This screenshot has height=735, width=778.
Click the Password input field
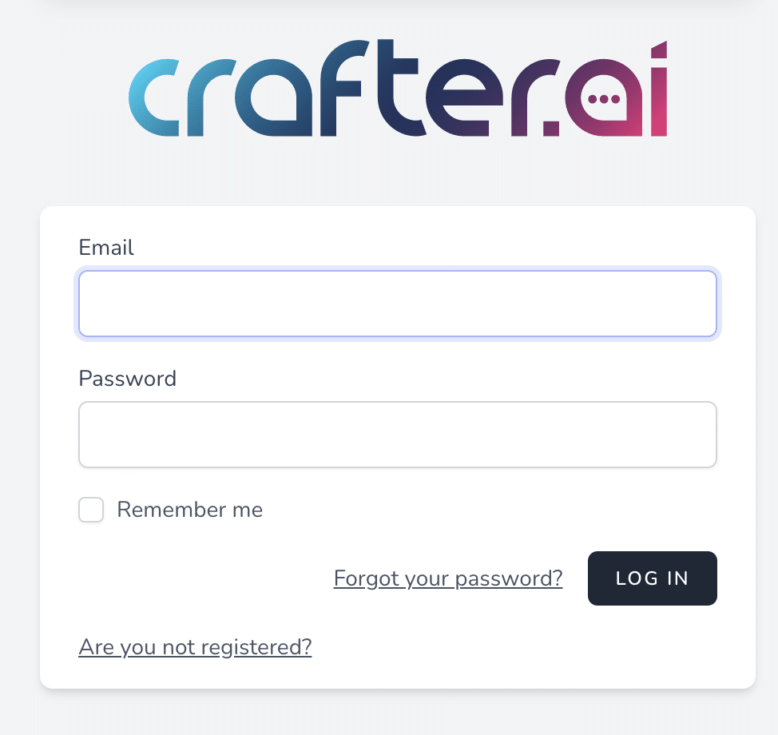pyautogui.click(x=398, y=434)
